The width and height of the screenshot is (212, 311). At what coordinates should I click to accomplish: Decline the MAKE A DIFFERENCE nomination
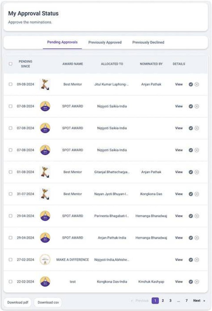[197, 260]
